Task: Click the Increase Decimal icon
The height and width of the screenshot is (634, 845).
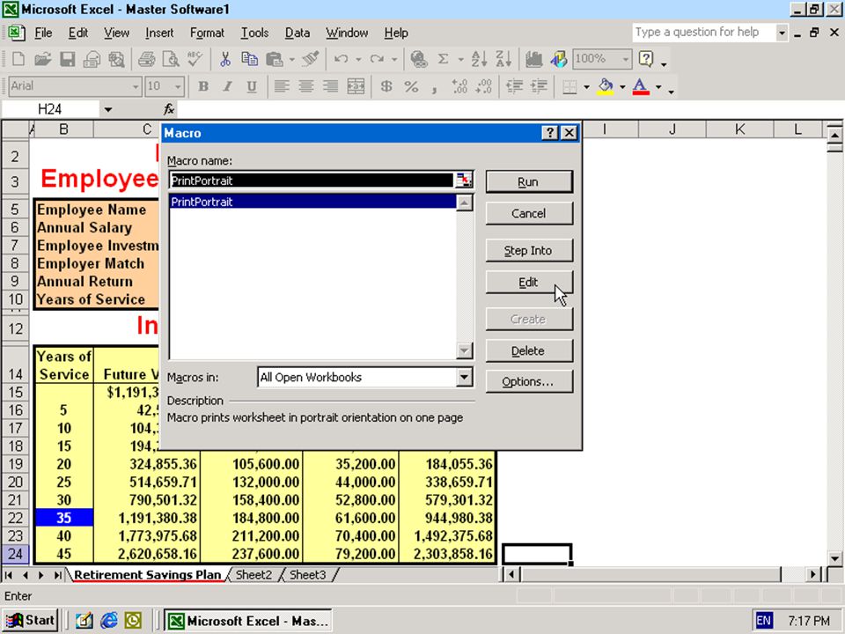Action: pos(459,86)
